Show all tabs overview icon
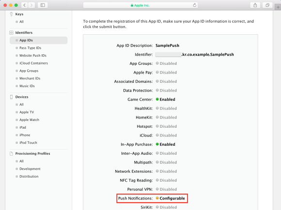The width and height of the screenshot is (281, 210). (267, 5)
